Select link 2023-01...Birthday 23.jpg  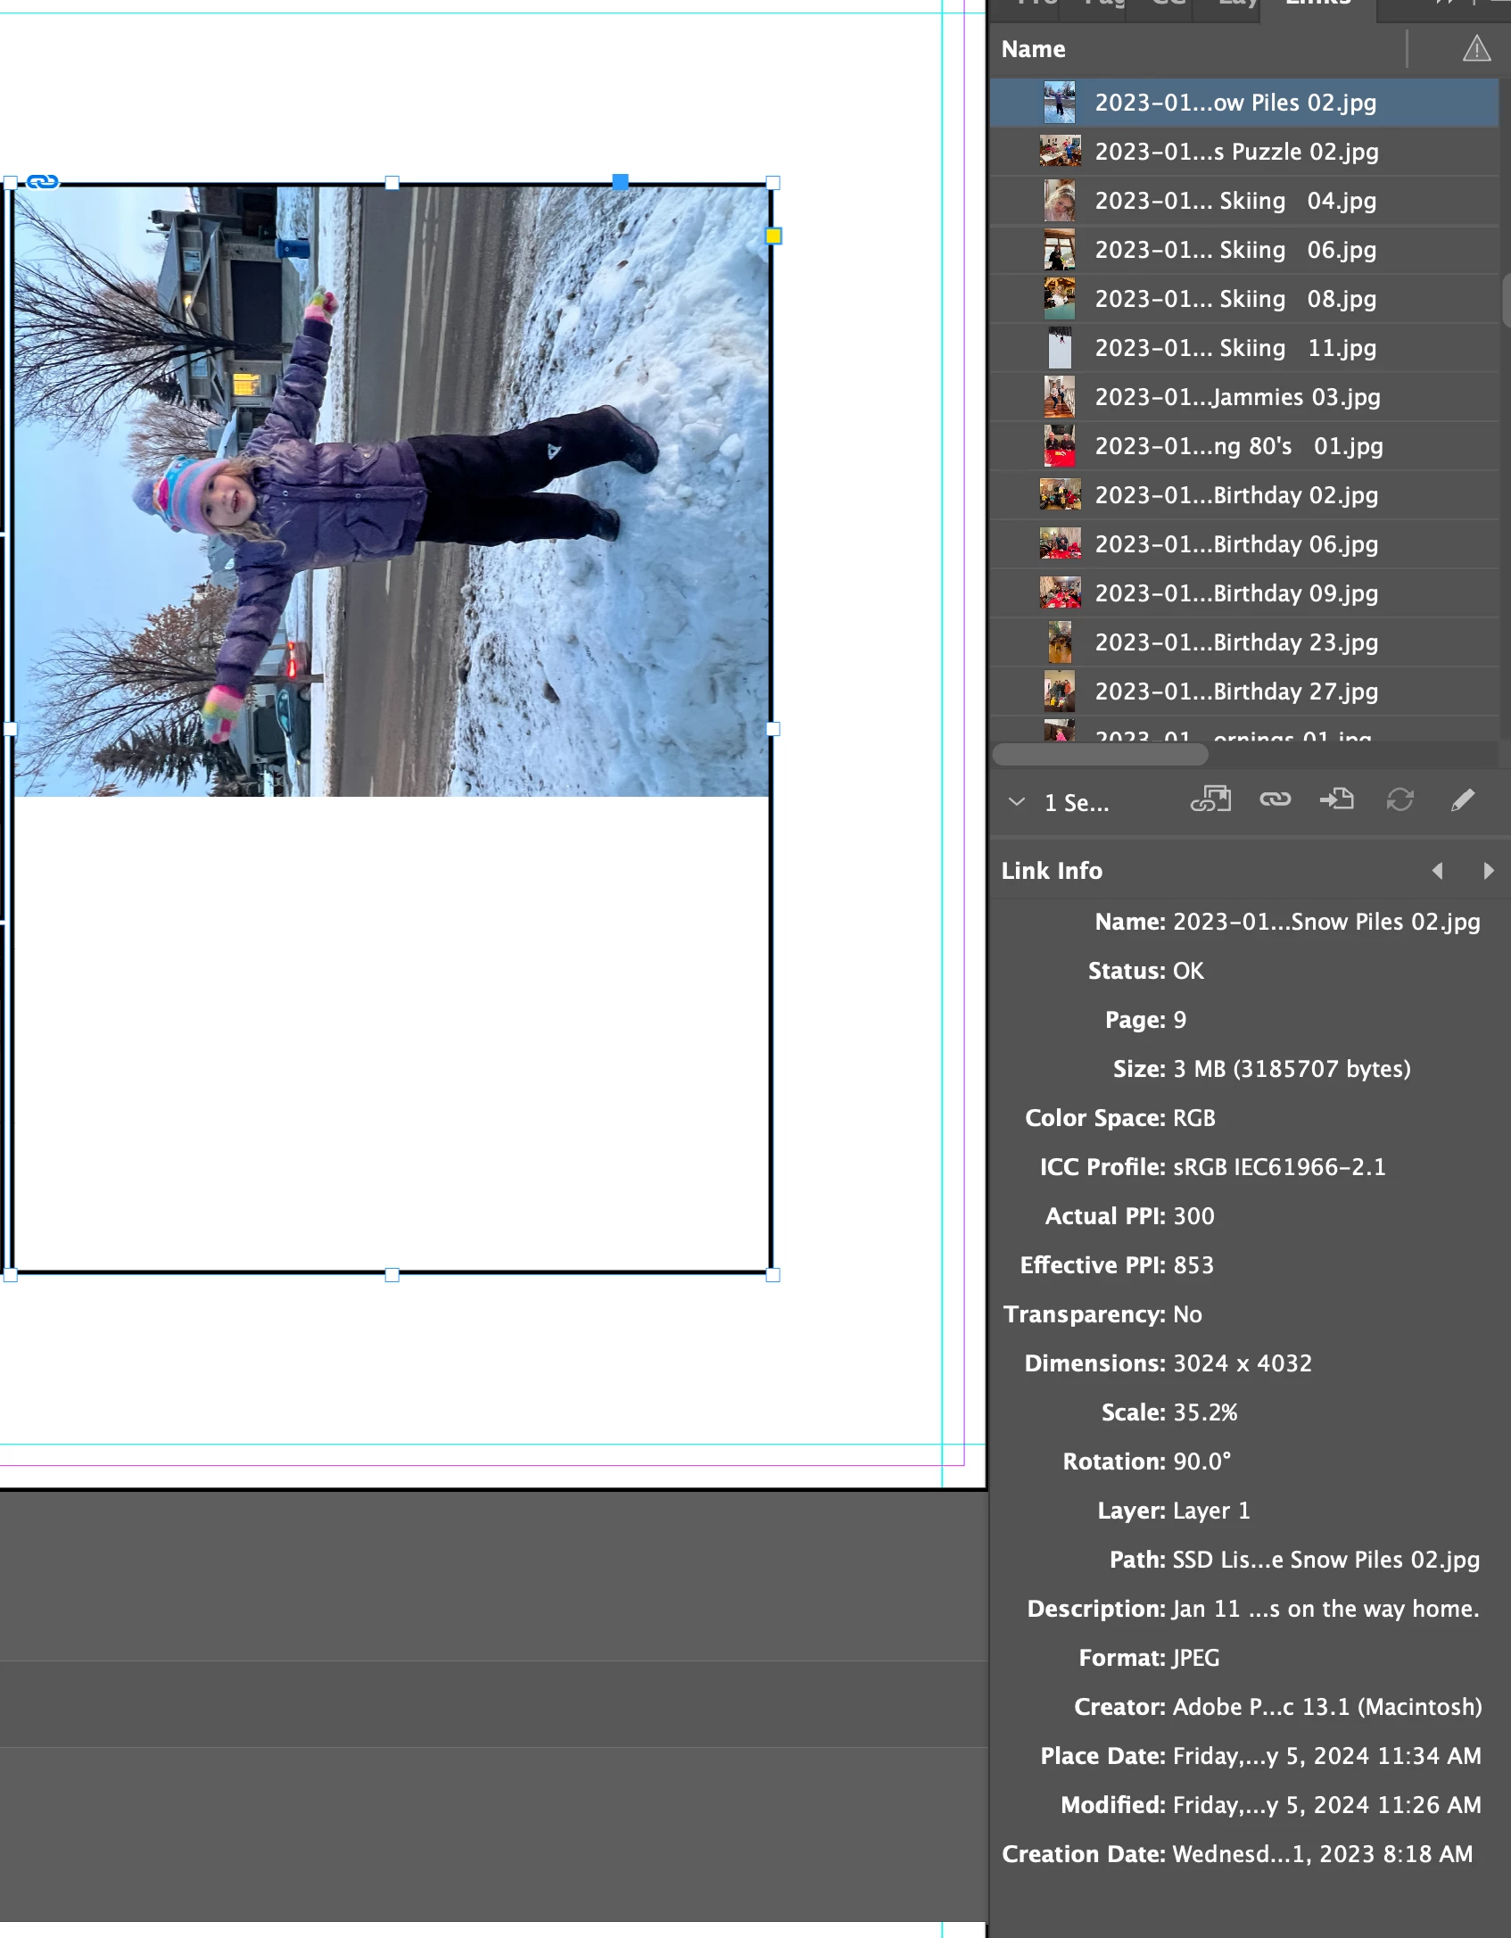1243,642
